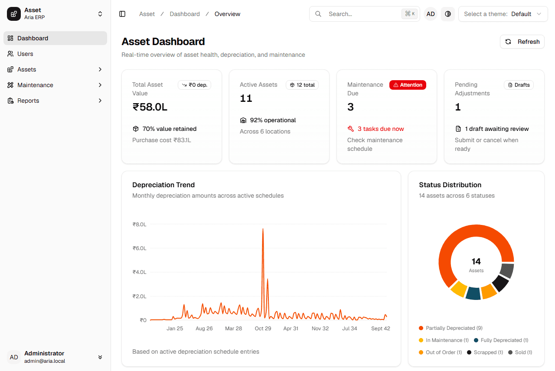Image resolution: width=555 pixels, height=371 pixels.
Task: Expand the Reports submenu chevron
Action: point(100,101)
